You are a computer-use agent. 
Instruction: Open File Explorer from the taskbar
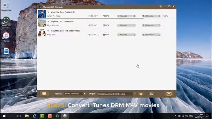tap(27, 116)
